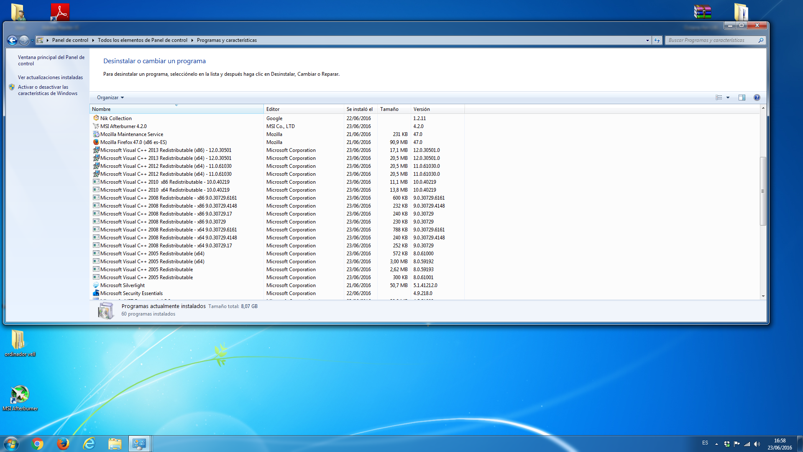Click the view style icon

click(x=719, y=98)
